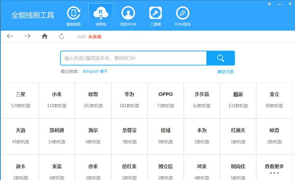Screen dimensions: 295x187
Task: Open the 仿红米 brand tile
Action: (129, 167)
